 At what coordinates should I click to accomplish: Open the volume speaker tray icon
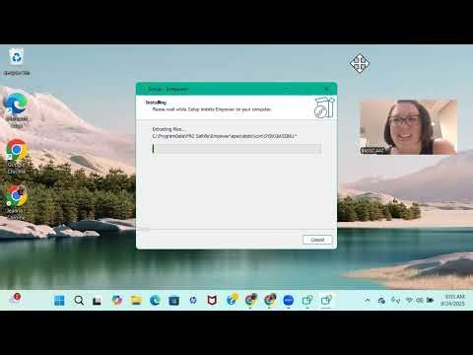(420, 300)
